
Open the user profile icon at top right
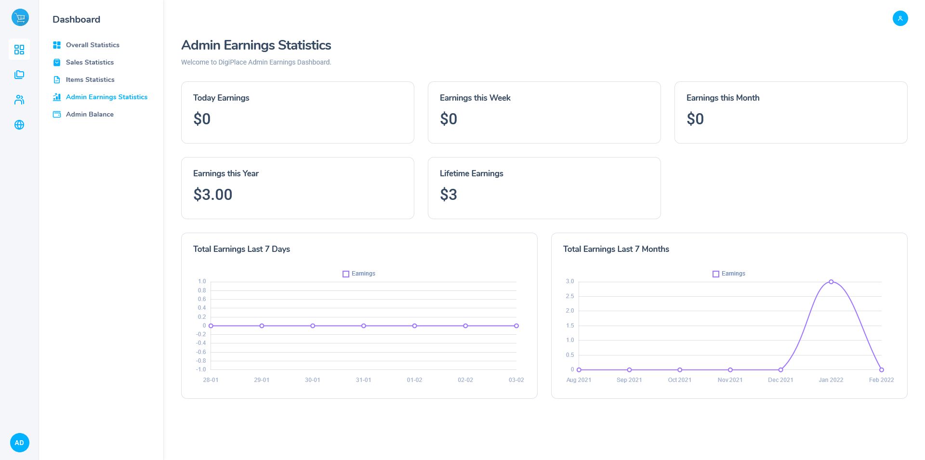point(900,18)
